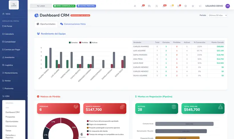The image size is (234, 139).
Task: Click the star favorites icon in top bar
Action: tap(193, 6)
